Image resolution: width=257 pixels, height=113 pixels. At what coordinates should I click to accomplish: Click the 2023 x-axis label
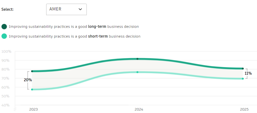pos(33,109)
